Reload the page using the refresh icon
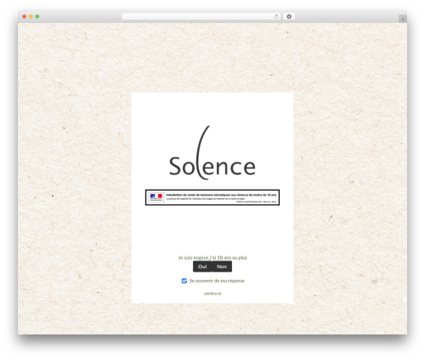The height and width of the screenshot is (360, 425). tap(276, 17)
